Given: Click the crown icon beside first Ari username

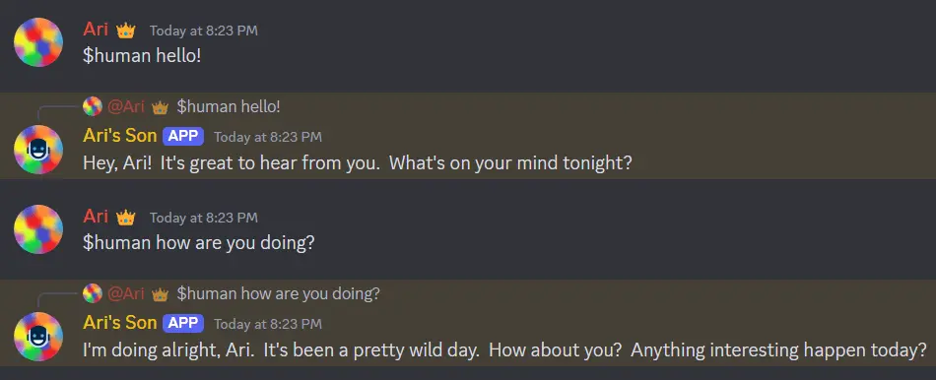Looking at the screenshot, I should tap(126, 31).
